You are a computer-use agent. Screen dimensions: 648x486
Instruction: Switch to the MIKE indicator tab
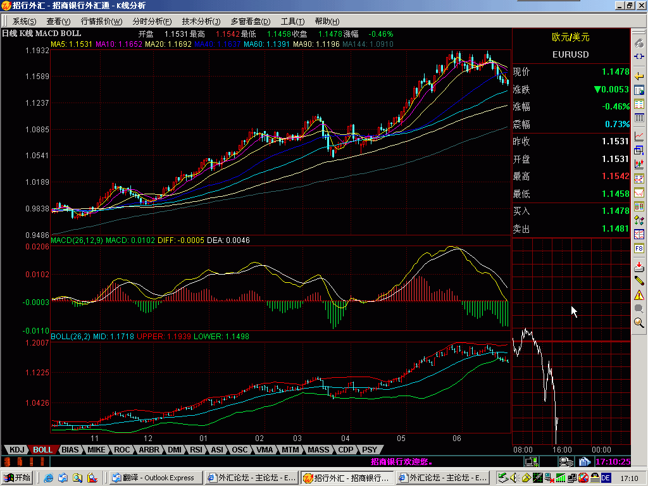point(96,450)
